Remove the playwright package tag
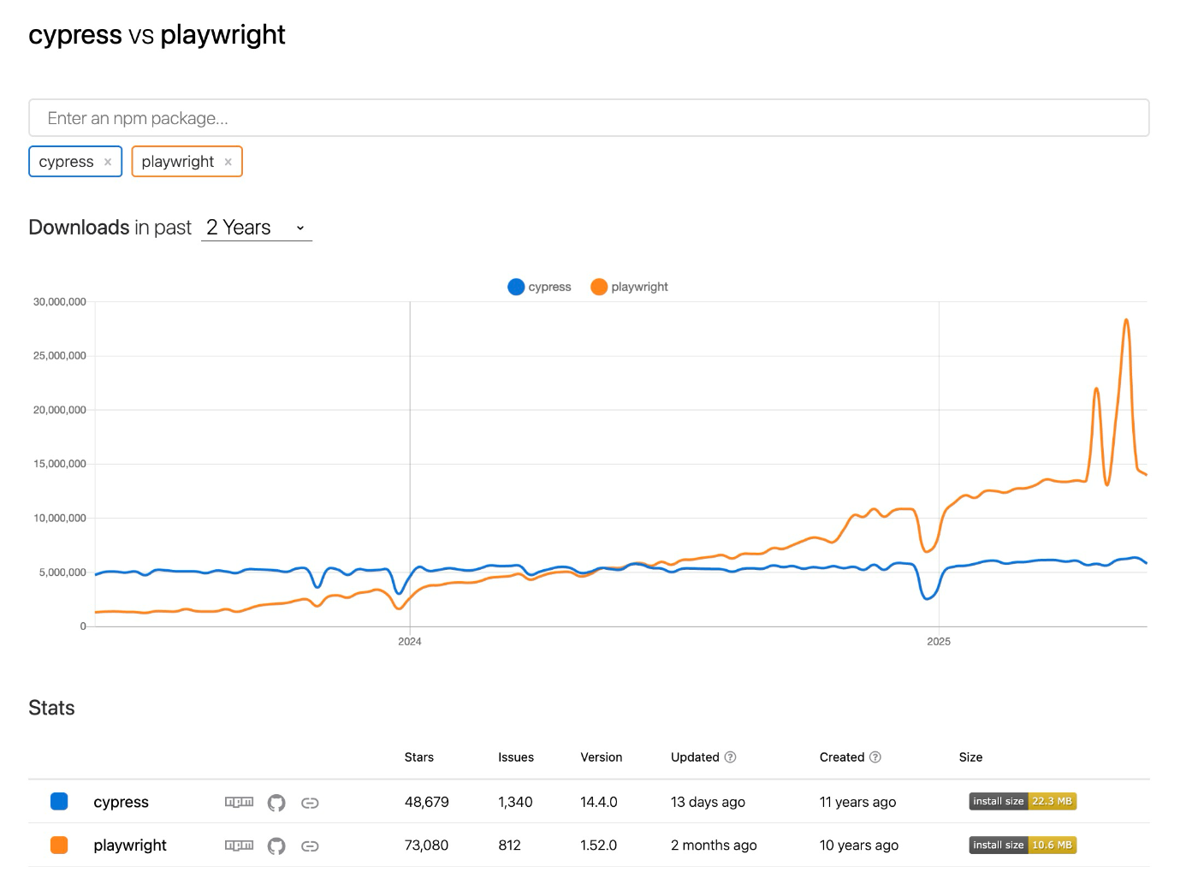 pyautogui.click(x=228, y=162)
